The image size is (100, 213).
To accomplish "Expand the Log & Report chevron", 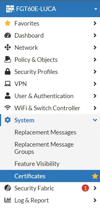I will [x=95, y=200].
